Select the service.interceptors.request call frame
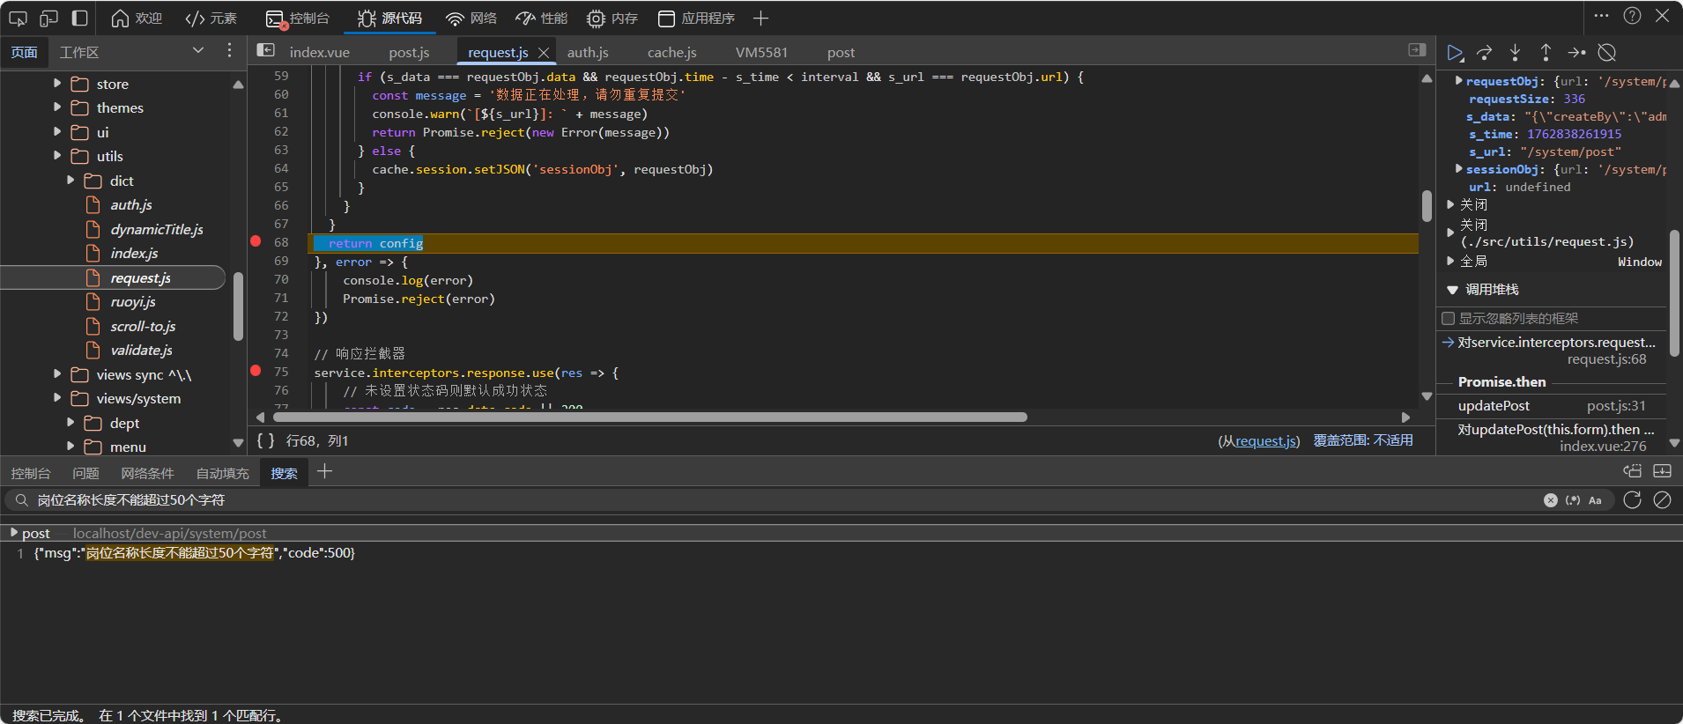This screenshot has height=724, width=1683. click(x=1551, y=351)
